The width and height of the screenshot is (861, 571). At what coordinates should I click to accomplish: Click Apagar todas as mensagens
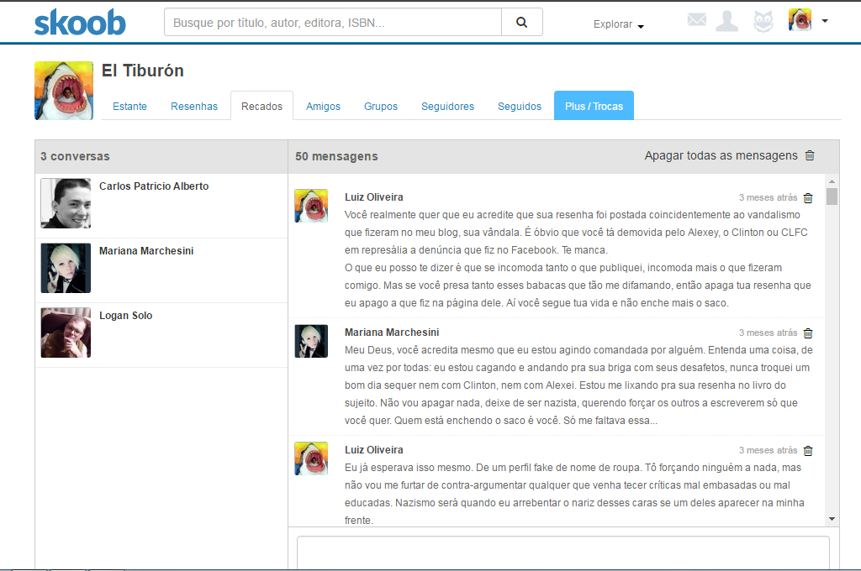tap(721, 156)
